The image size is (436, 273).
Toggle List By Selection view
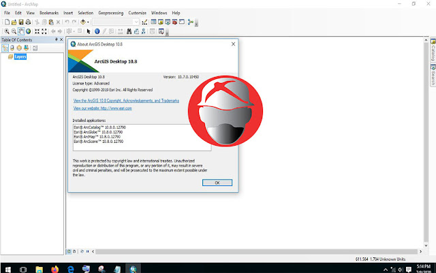[x=26, y=48]
